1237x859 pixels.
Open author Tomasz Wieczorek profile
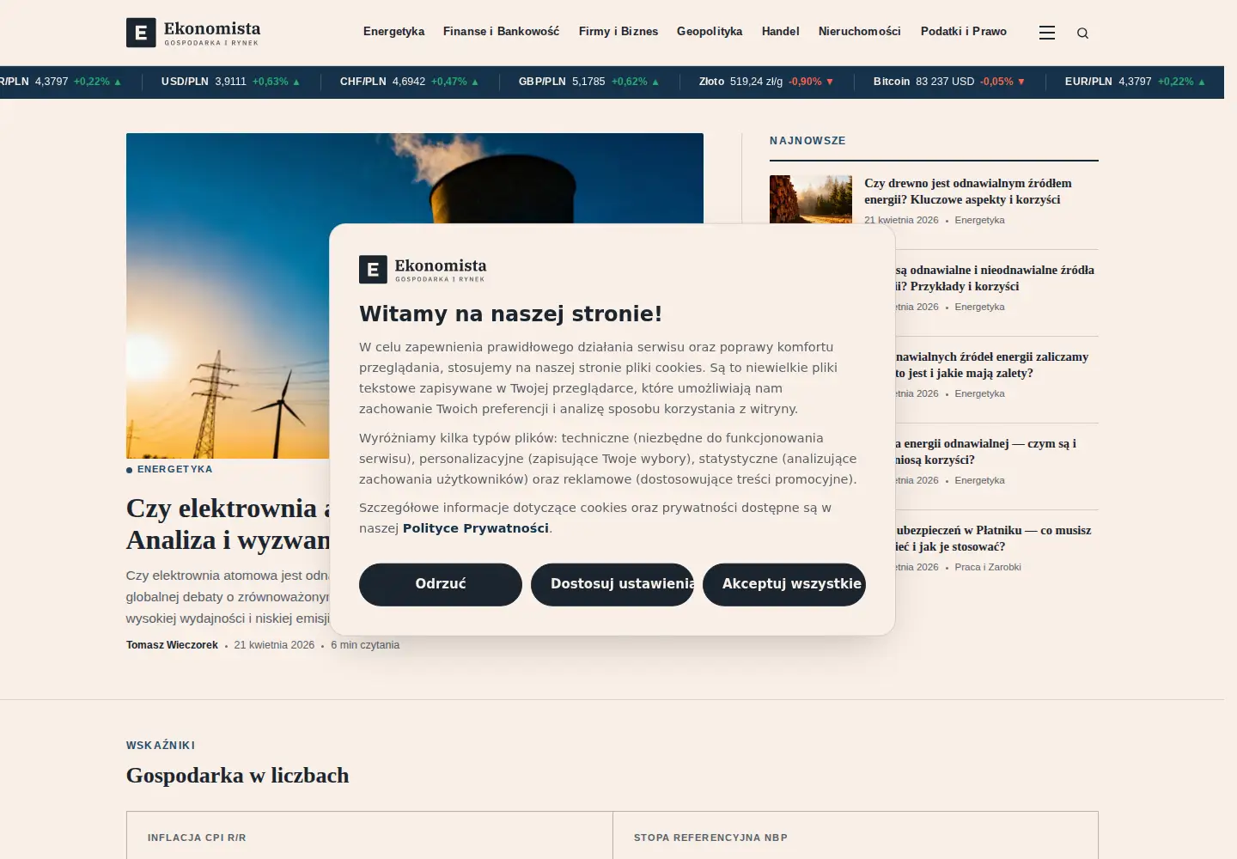[172, 645]
